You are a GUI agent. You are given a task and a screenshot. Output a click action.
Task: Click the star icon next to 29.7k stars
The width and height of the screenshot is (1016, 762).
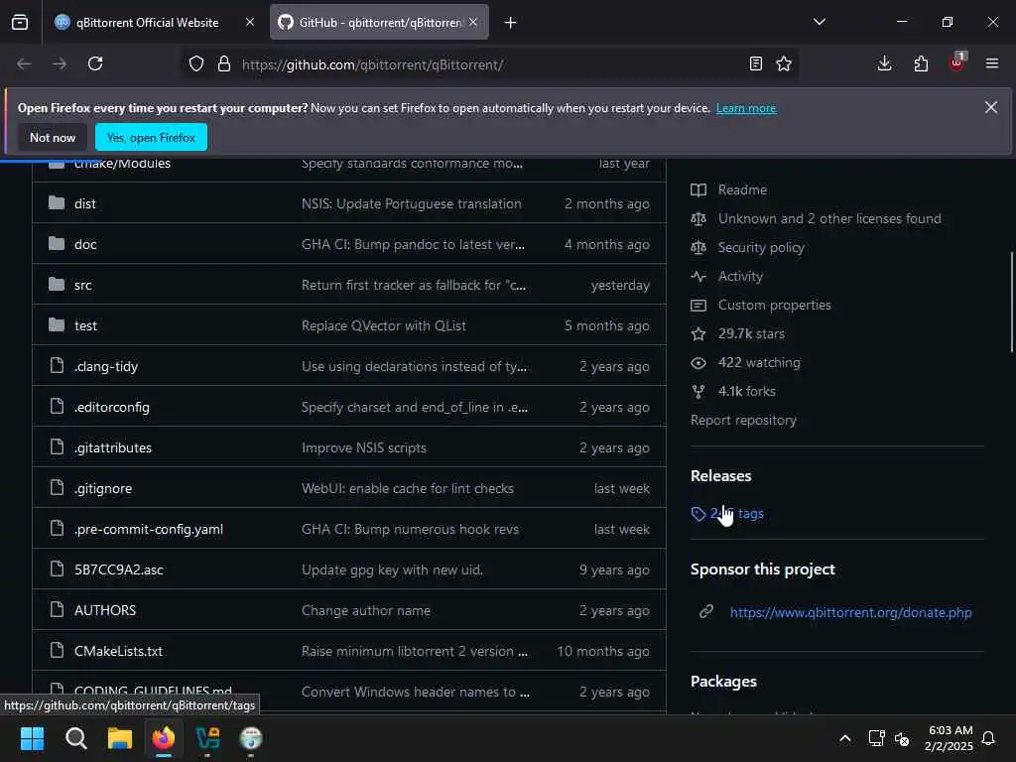(x=698, y=333)
